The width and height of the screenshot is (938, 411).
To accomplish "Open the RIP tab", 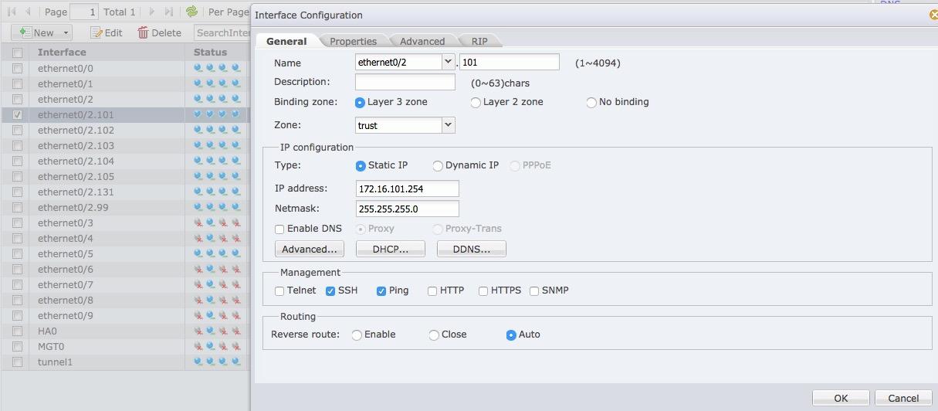I will coord(479,41).
